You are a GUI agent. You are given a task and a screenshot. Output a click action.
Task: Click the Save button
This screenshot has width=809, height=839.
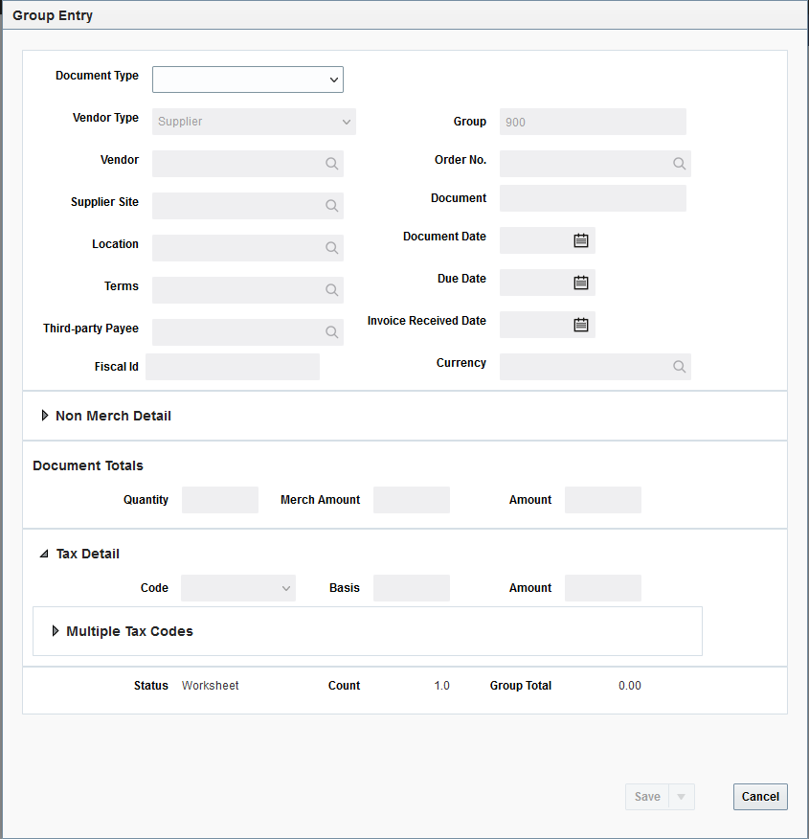coord(647,797)
